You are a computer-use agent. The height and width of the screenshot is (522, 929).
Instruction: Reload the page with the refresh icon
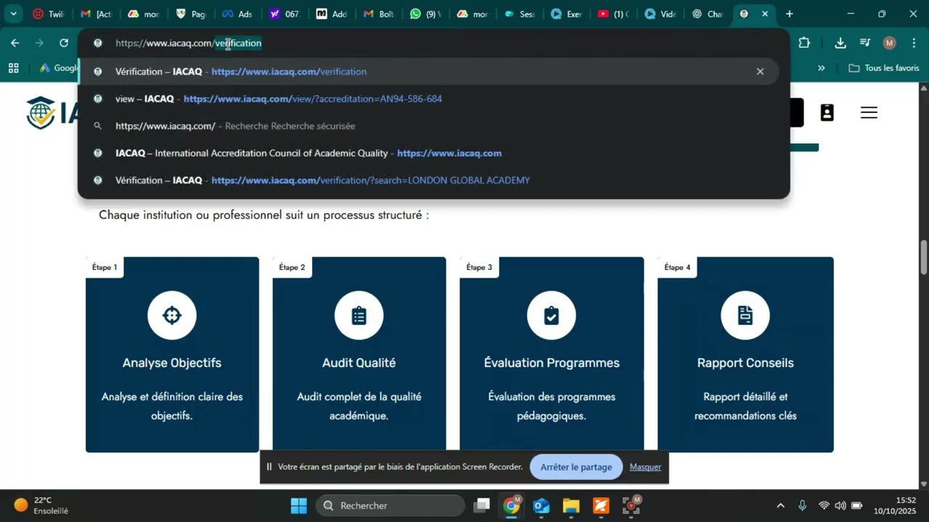point(64,43)
